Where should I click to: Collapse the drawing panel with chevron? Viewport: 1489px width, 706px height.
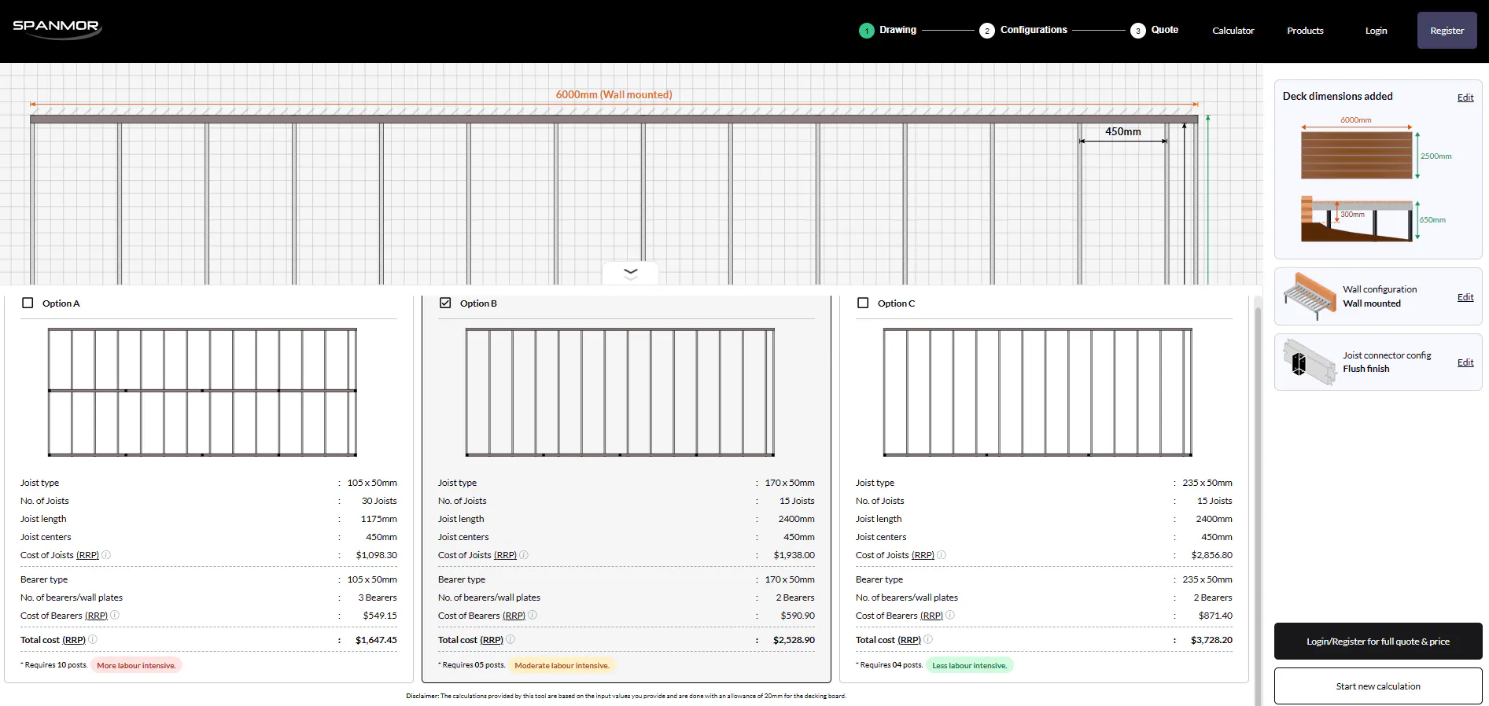click(630, 273)
